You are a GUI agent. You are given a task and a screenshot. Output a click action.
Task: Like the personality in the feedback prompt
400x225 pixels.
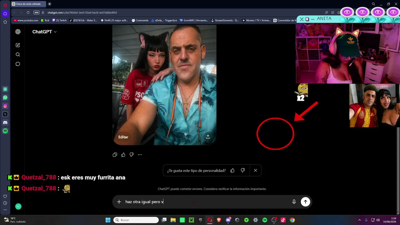[x=232, y=170]
